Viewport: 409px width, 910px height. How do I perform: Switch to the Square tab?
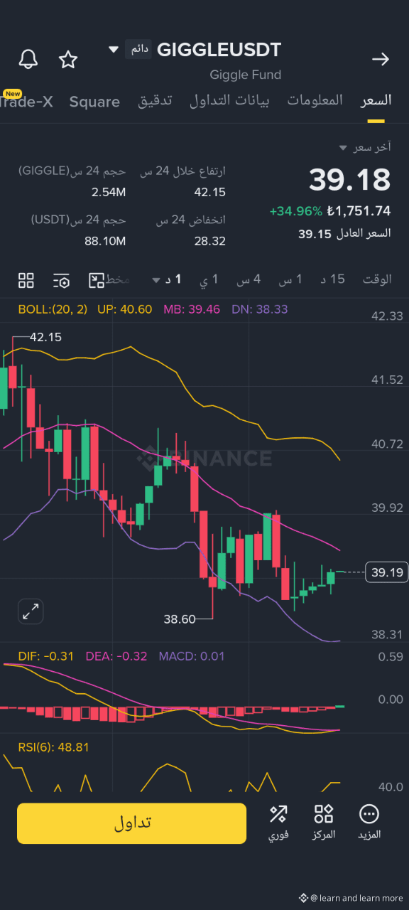94,102
